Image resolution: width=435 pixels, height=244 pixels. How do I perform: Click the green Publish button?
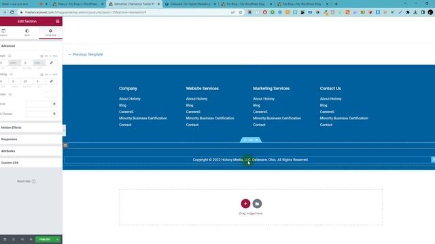click(45, 239)
